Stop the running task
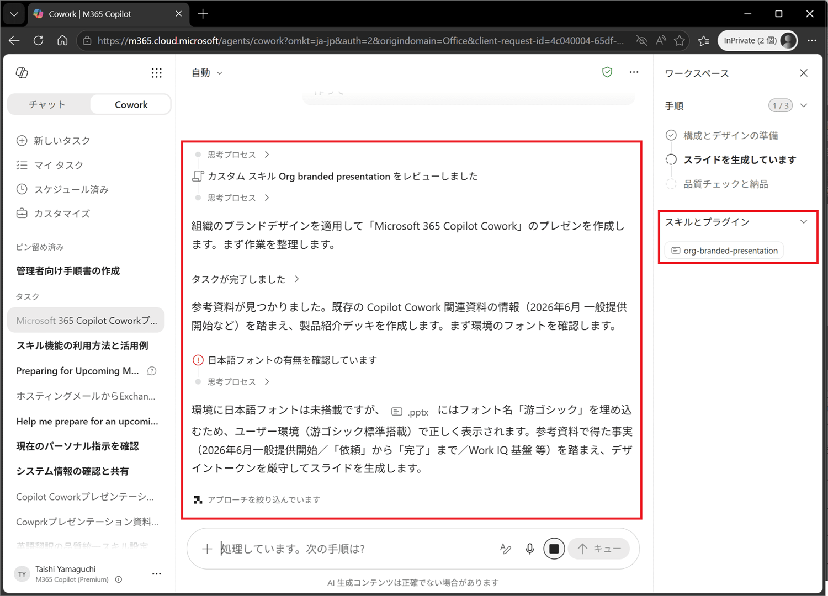The width and height of the screenshot is (828, 596). pos(554,549)
